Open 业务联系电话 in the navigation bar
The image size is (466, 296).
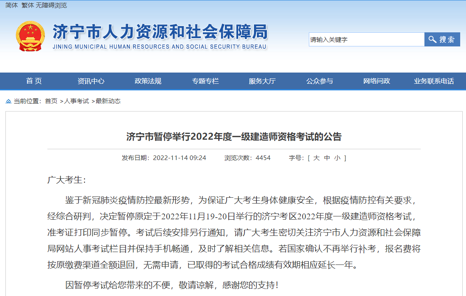click(x=434, y=81)
